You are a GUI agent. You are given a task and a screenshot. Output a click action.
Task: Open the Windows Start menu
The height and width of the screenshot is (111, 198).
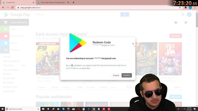pos(2,109)
